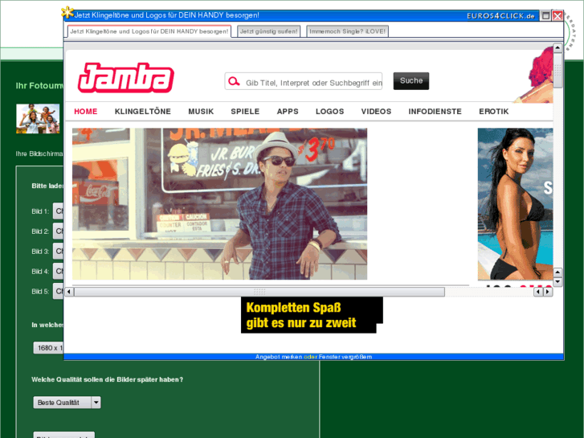Click the 'Kompletten Spaß gibt es nur zu zweit' ad
The height and width of the screenshot is (438, 584).
312,315
